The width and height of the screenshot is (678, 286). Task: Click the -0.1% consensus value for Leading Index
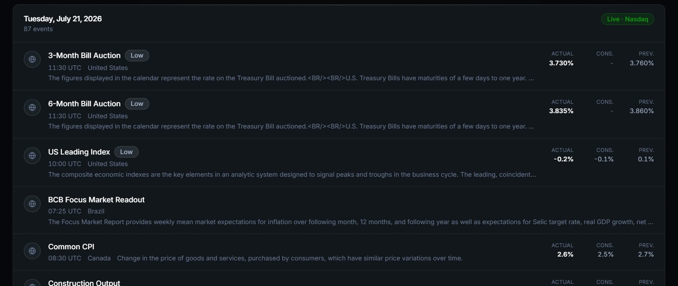coord(604,159)
